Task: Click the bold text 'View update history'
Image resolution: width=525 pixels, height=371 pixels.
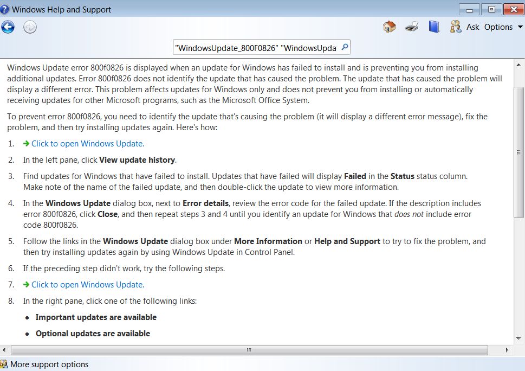Action: [137, 160]
